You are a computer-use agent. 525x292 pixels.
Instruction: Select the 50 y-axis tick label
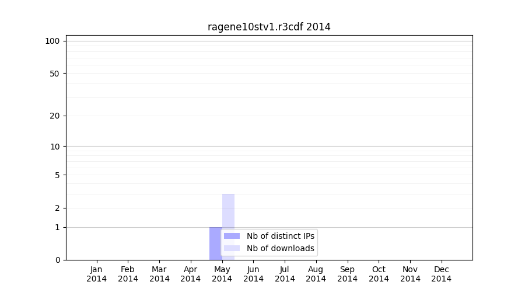click(x=55, y=74)
